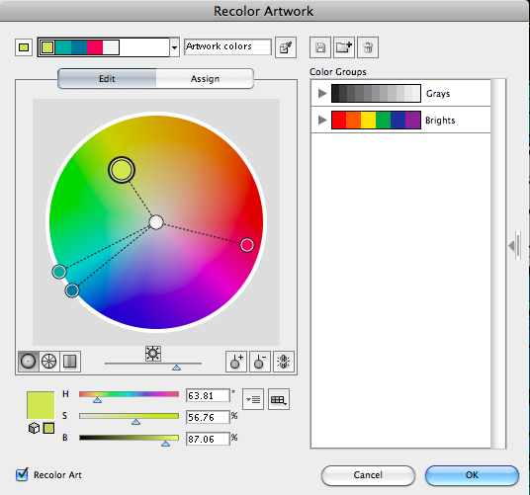Screen dimensions: 530x495
Task: Click the Save changes to color group icon
Action: coord(320,47)
